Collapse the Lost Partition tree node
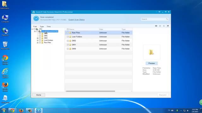The image size is (202, 113). click(x=35, y=31)
